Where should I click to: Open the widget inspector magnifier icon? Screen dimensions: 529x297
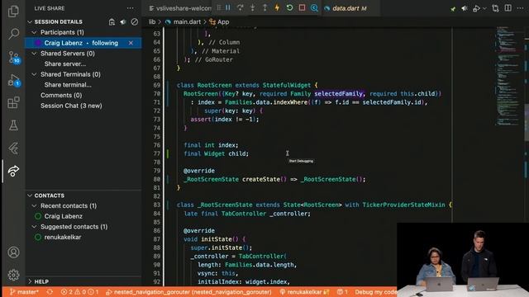314,7
